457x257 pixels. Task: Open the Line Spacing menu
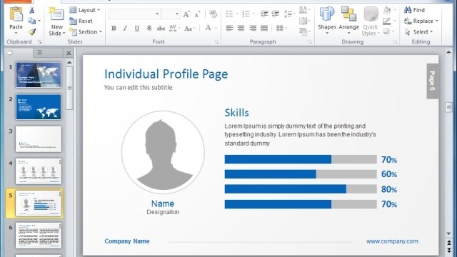290,14
